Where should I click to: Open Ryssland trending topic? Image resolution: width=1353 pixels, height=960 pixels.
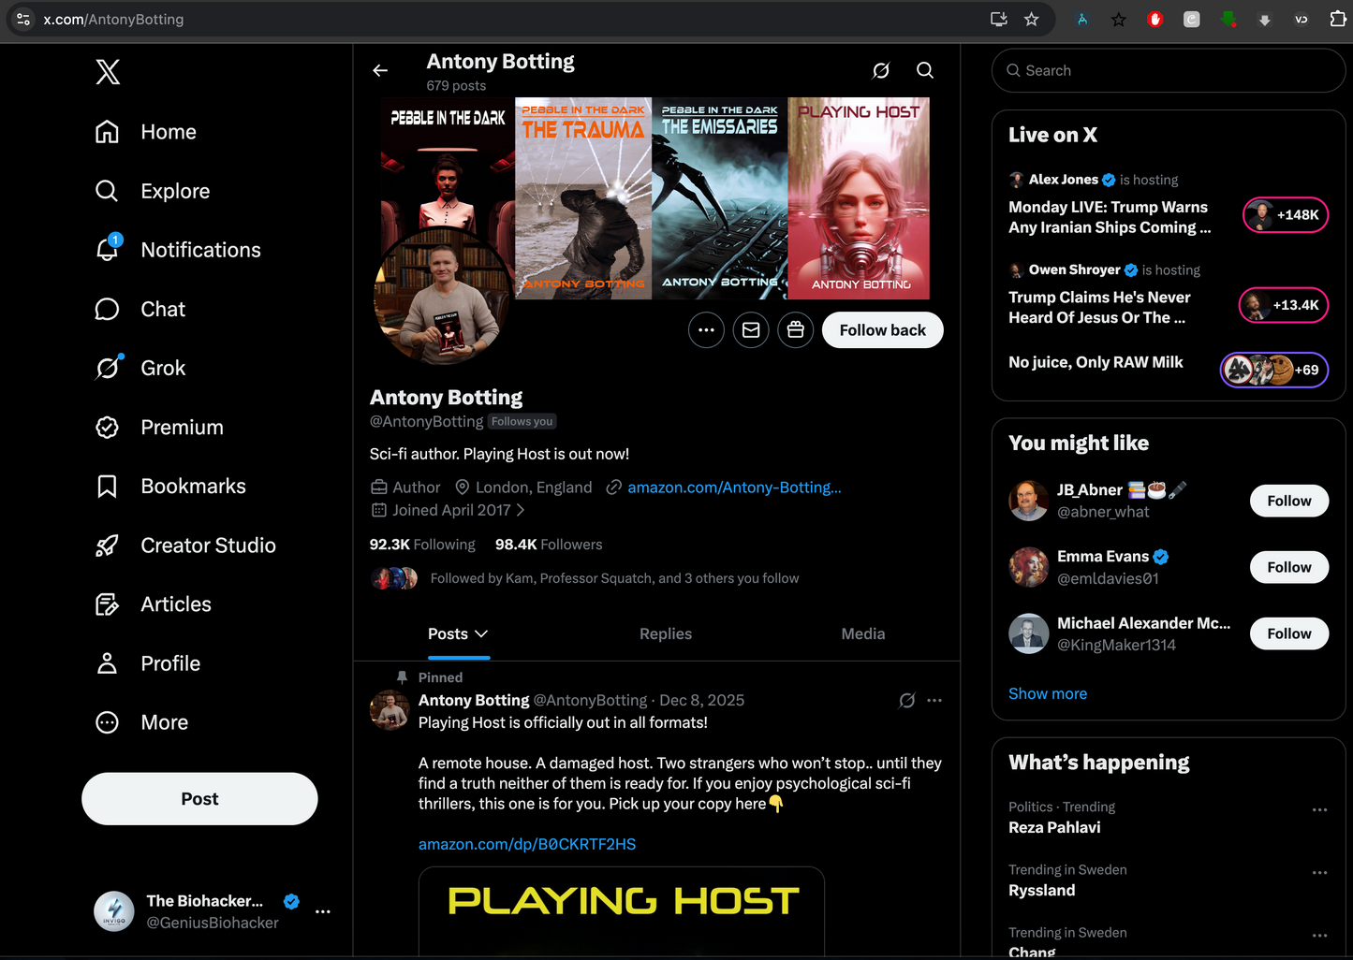click(1042, 891)
